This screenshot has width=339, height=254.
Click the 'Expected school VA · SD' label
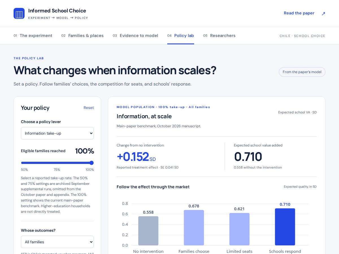click(297, 112)
